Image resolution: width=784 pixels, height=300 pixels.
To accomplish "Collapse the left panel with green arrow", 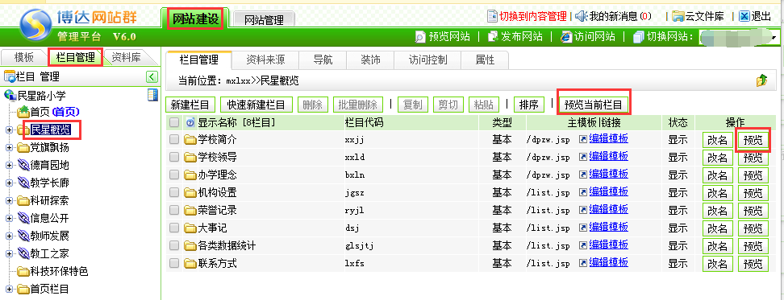I will pyautogui.click(x=152, y=76).
